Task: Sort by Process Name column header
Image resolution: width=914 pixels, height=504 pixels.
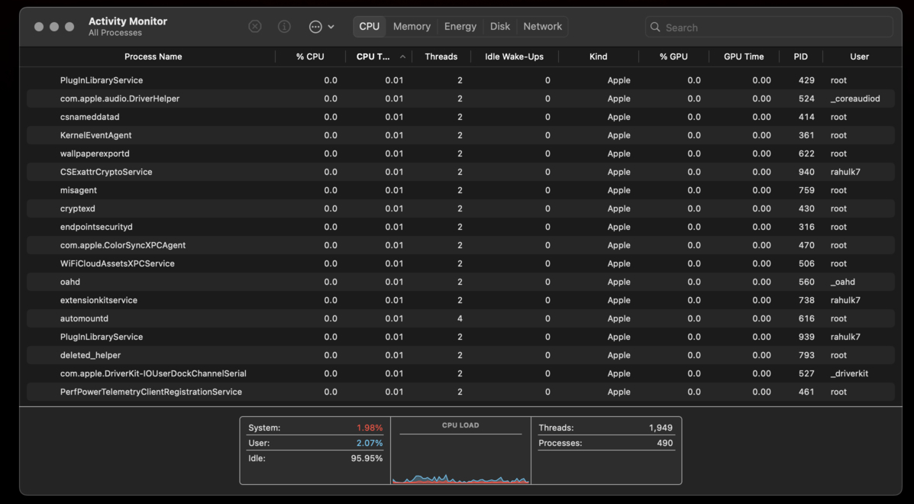Action: coord(153,57)
